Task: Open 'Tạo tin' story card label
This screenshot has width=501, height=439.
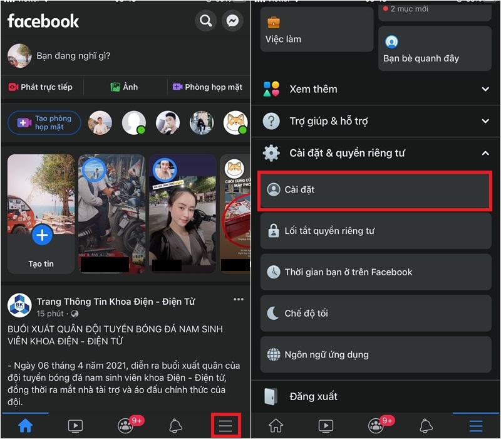Action: [x=41, y=263]
